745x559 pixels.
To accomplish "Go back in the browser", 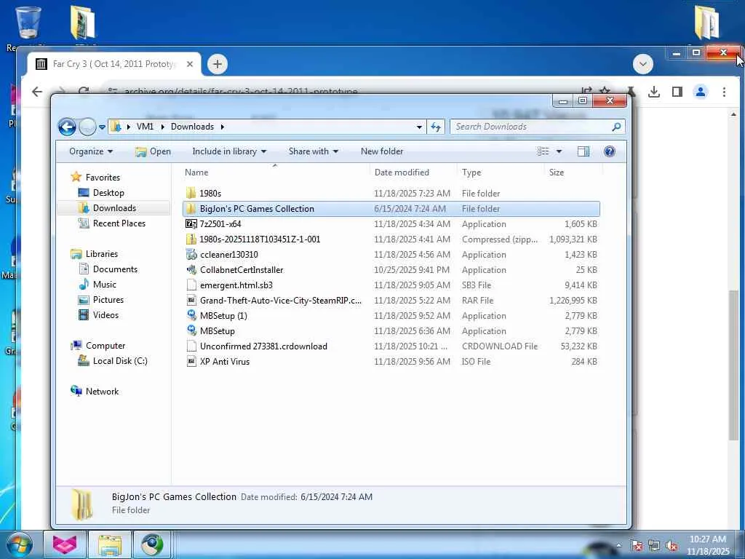I will coord(37,91).
